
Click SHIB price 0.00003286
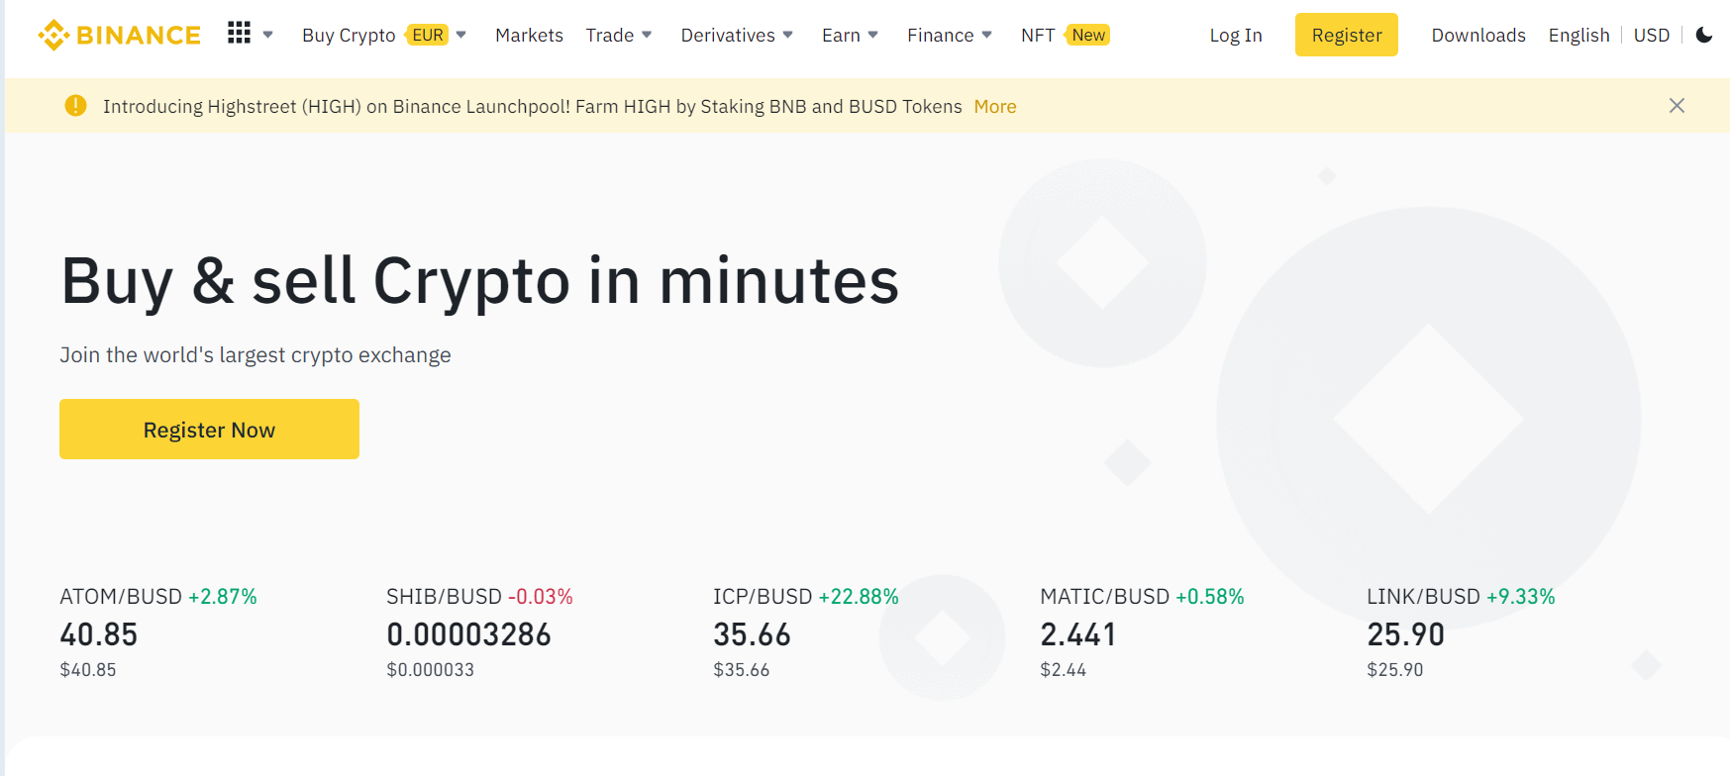click(x=468, y=634)
